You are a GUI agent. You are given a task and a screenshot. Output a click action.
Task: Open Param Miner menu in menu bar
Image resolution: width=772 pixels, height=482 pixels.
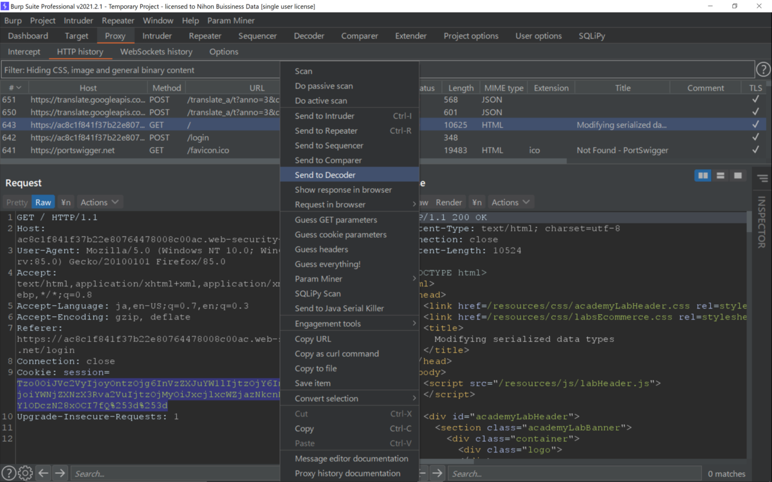pyautogui.click(x=231, y=21)
